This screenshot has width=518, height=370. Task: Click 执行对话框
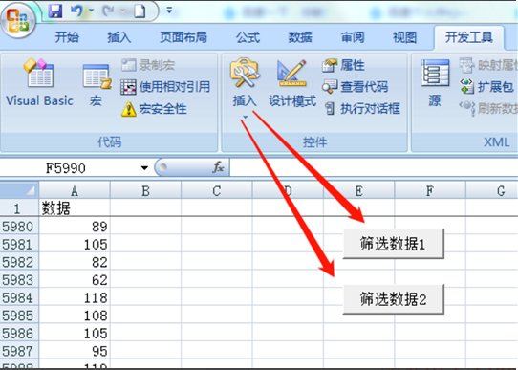[x=361, y=108]
